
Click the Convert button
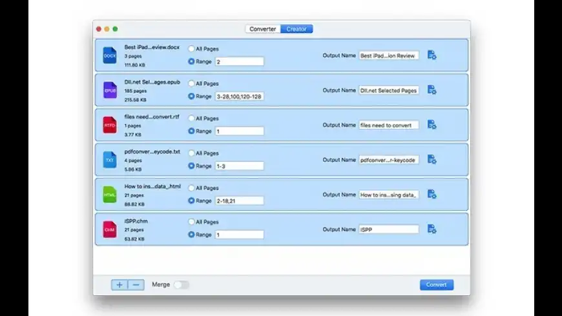point(437,285)
